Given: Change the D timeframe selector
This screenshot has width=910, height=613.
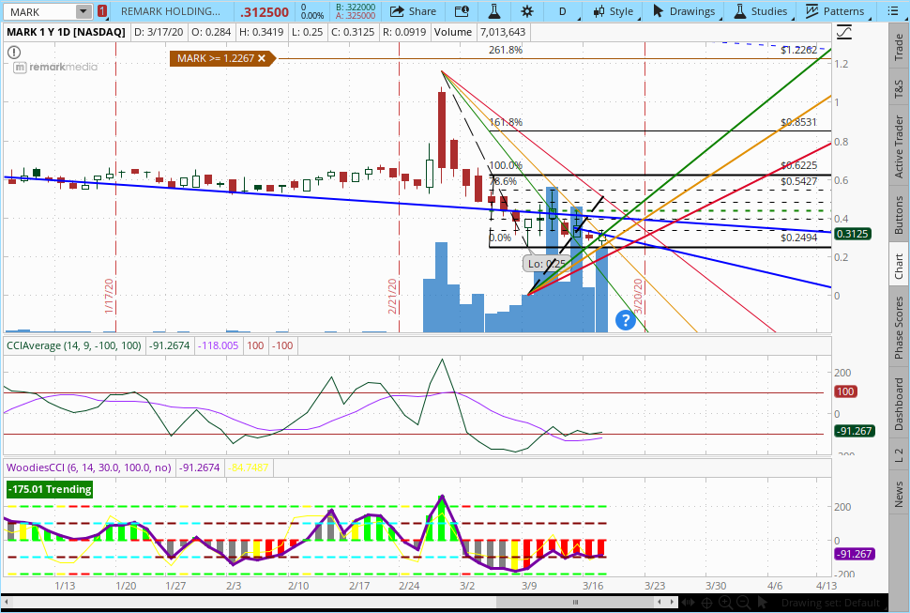Looking at the screenshot, I should (x=562, y=11).
